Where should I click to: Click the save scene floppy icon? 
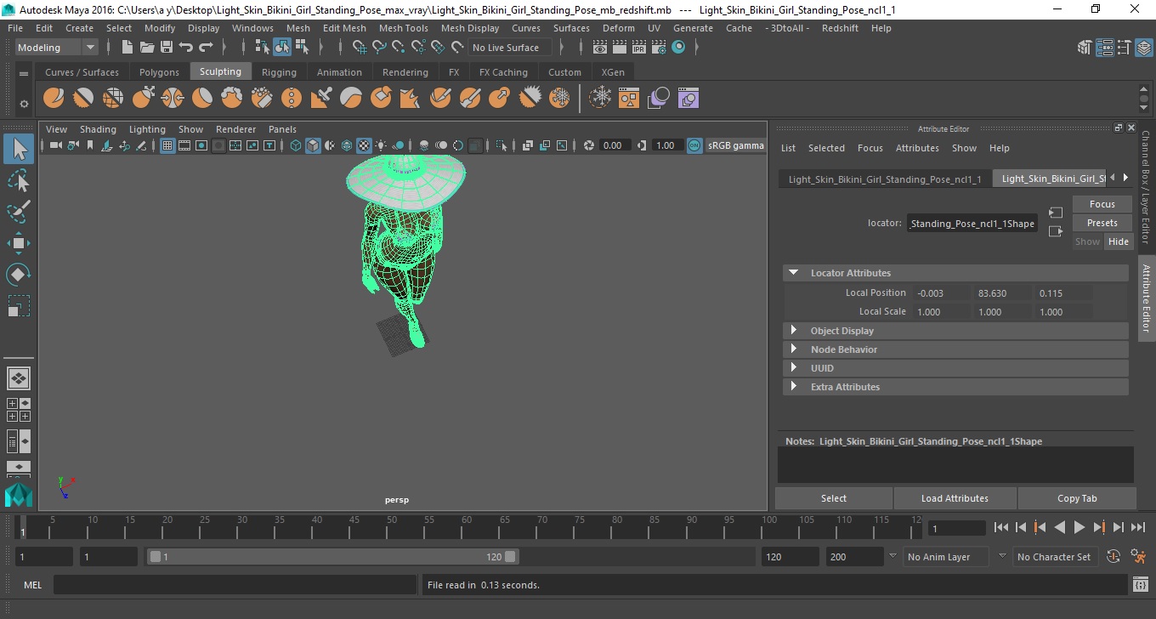pos(167,48)
